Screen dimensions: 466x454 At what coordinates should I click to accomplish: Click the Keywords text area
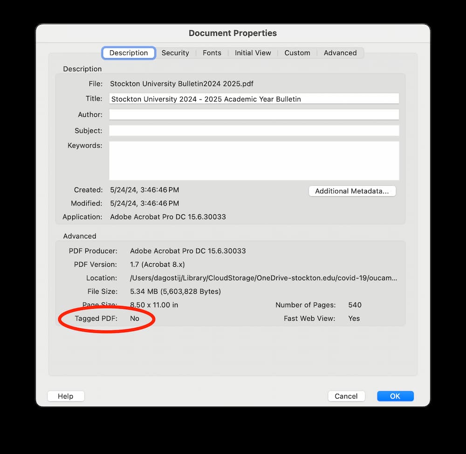click(254, 161)
